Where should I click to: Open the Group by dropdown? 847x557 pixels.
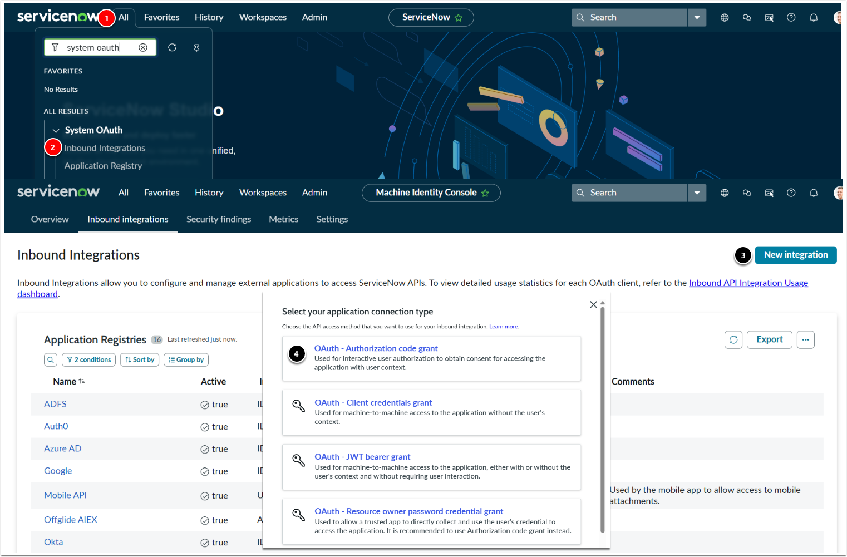tap(186, 360)
